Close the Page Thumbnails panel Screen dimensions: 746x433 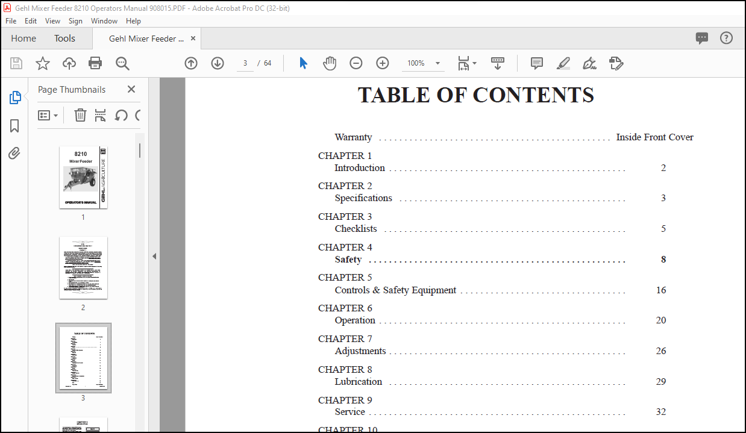tap(131, 89)
